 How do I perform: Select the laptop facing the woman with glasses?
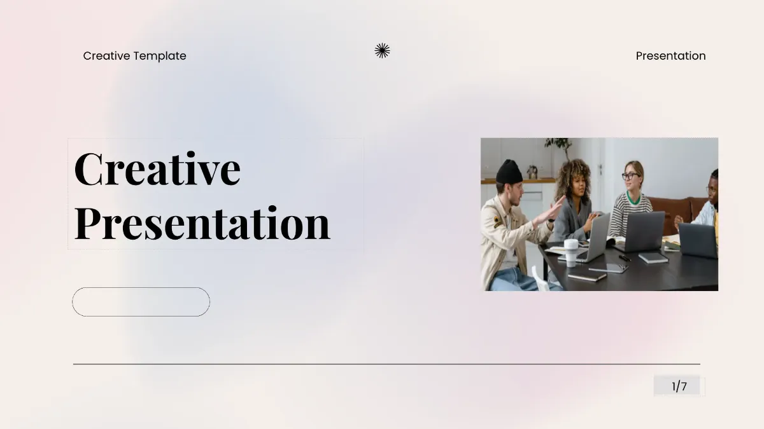click(x=643, y=231)
